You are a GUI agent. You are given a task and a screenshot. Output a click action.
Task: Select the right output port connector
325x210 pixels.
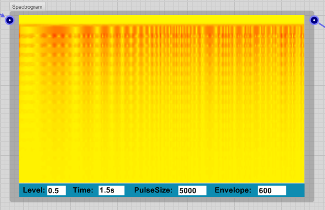[314, 20]
